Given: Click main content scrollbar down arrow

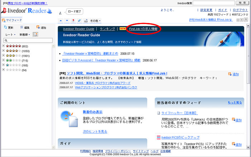Looking at the screenshot, I should (x=248, y=147).
